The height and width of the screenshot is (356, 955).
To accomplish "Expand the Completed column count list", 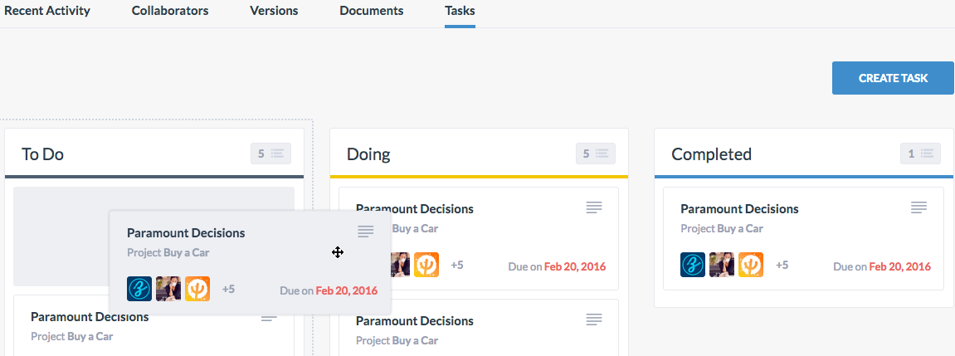I will (x=920, y=154).
